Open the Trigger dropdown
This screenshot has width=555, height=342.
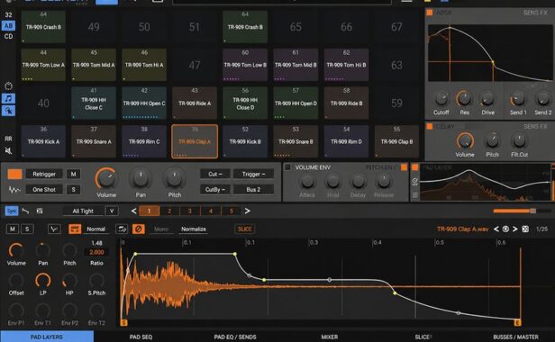point(253,174)
